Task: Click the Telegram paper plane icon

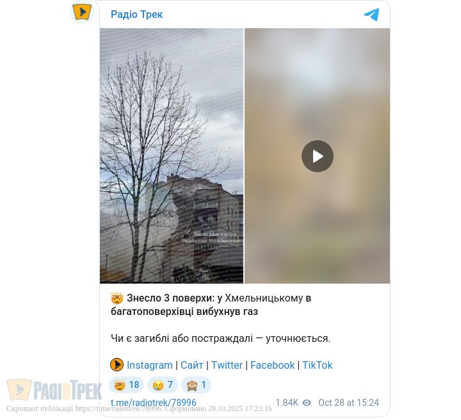Action: [x=371, y=14]
